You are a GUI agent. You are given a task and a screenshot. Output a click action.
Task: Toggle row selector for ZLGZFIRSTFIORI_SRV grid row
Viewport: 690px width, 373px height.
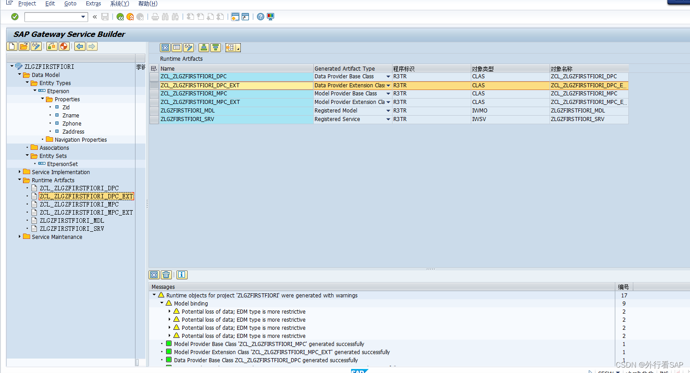[x=154, y=119]
